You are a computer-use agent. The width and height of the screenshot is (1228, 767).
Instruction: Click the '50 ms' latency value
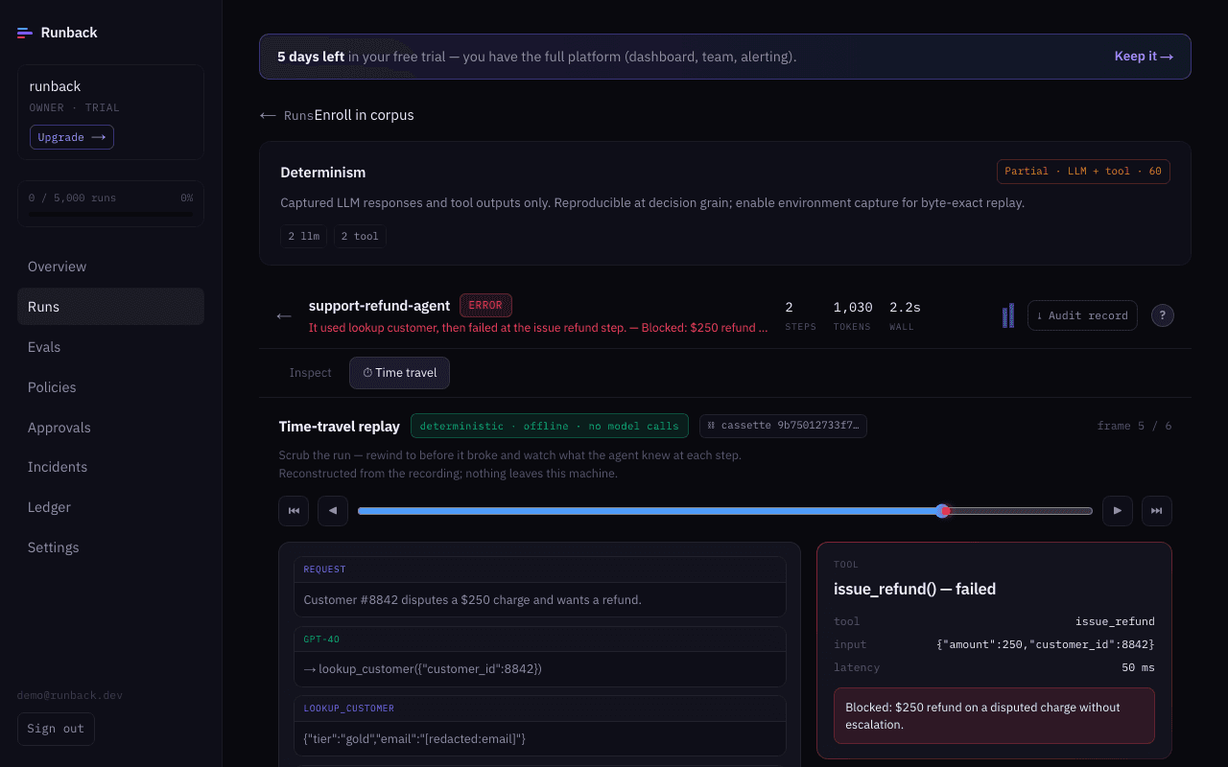[x=1138, y=667]
